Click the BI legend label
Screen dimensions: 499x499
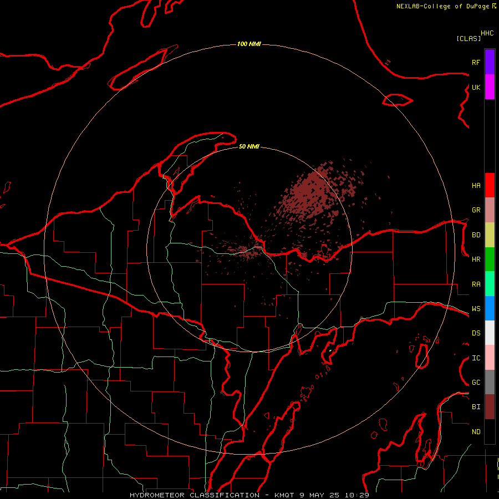(476, 407)
